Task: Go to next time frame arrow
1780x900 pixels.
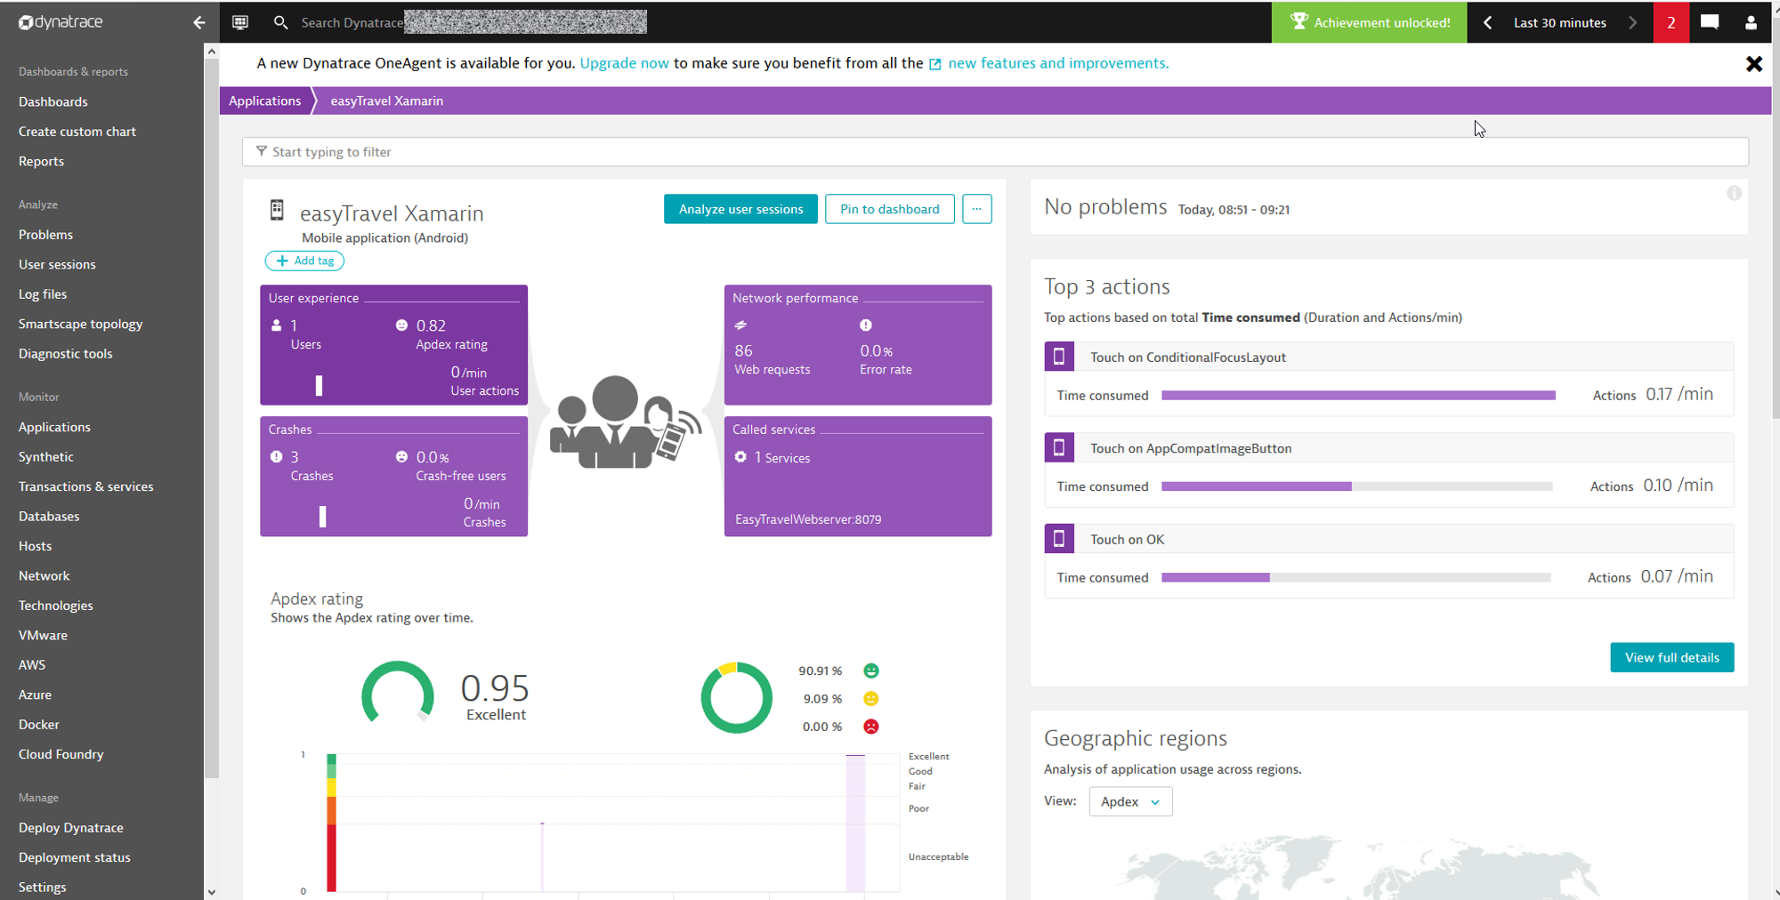Action: tap(1632, 22)
